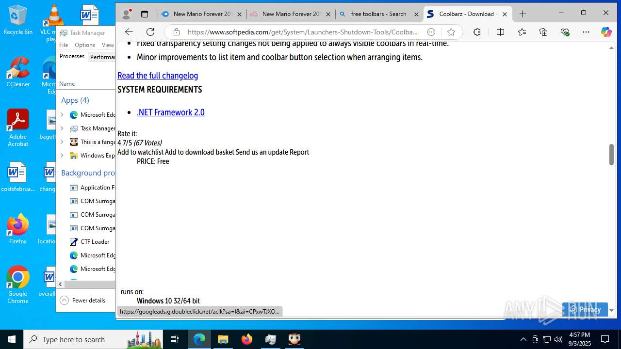Image resolution: width=621 pixels, height=349 pixels.
Task: Click the Task Manager horizontal scrollbar thumb
Action: (90, 284)
